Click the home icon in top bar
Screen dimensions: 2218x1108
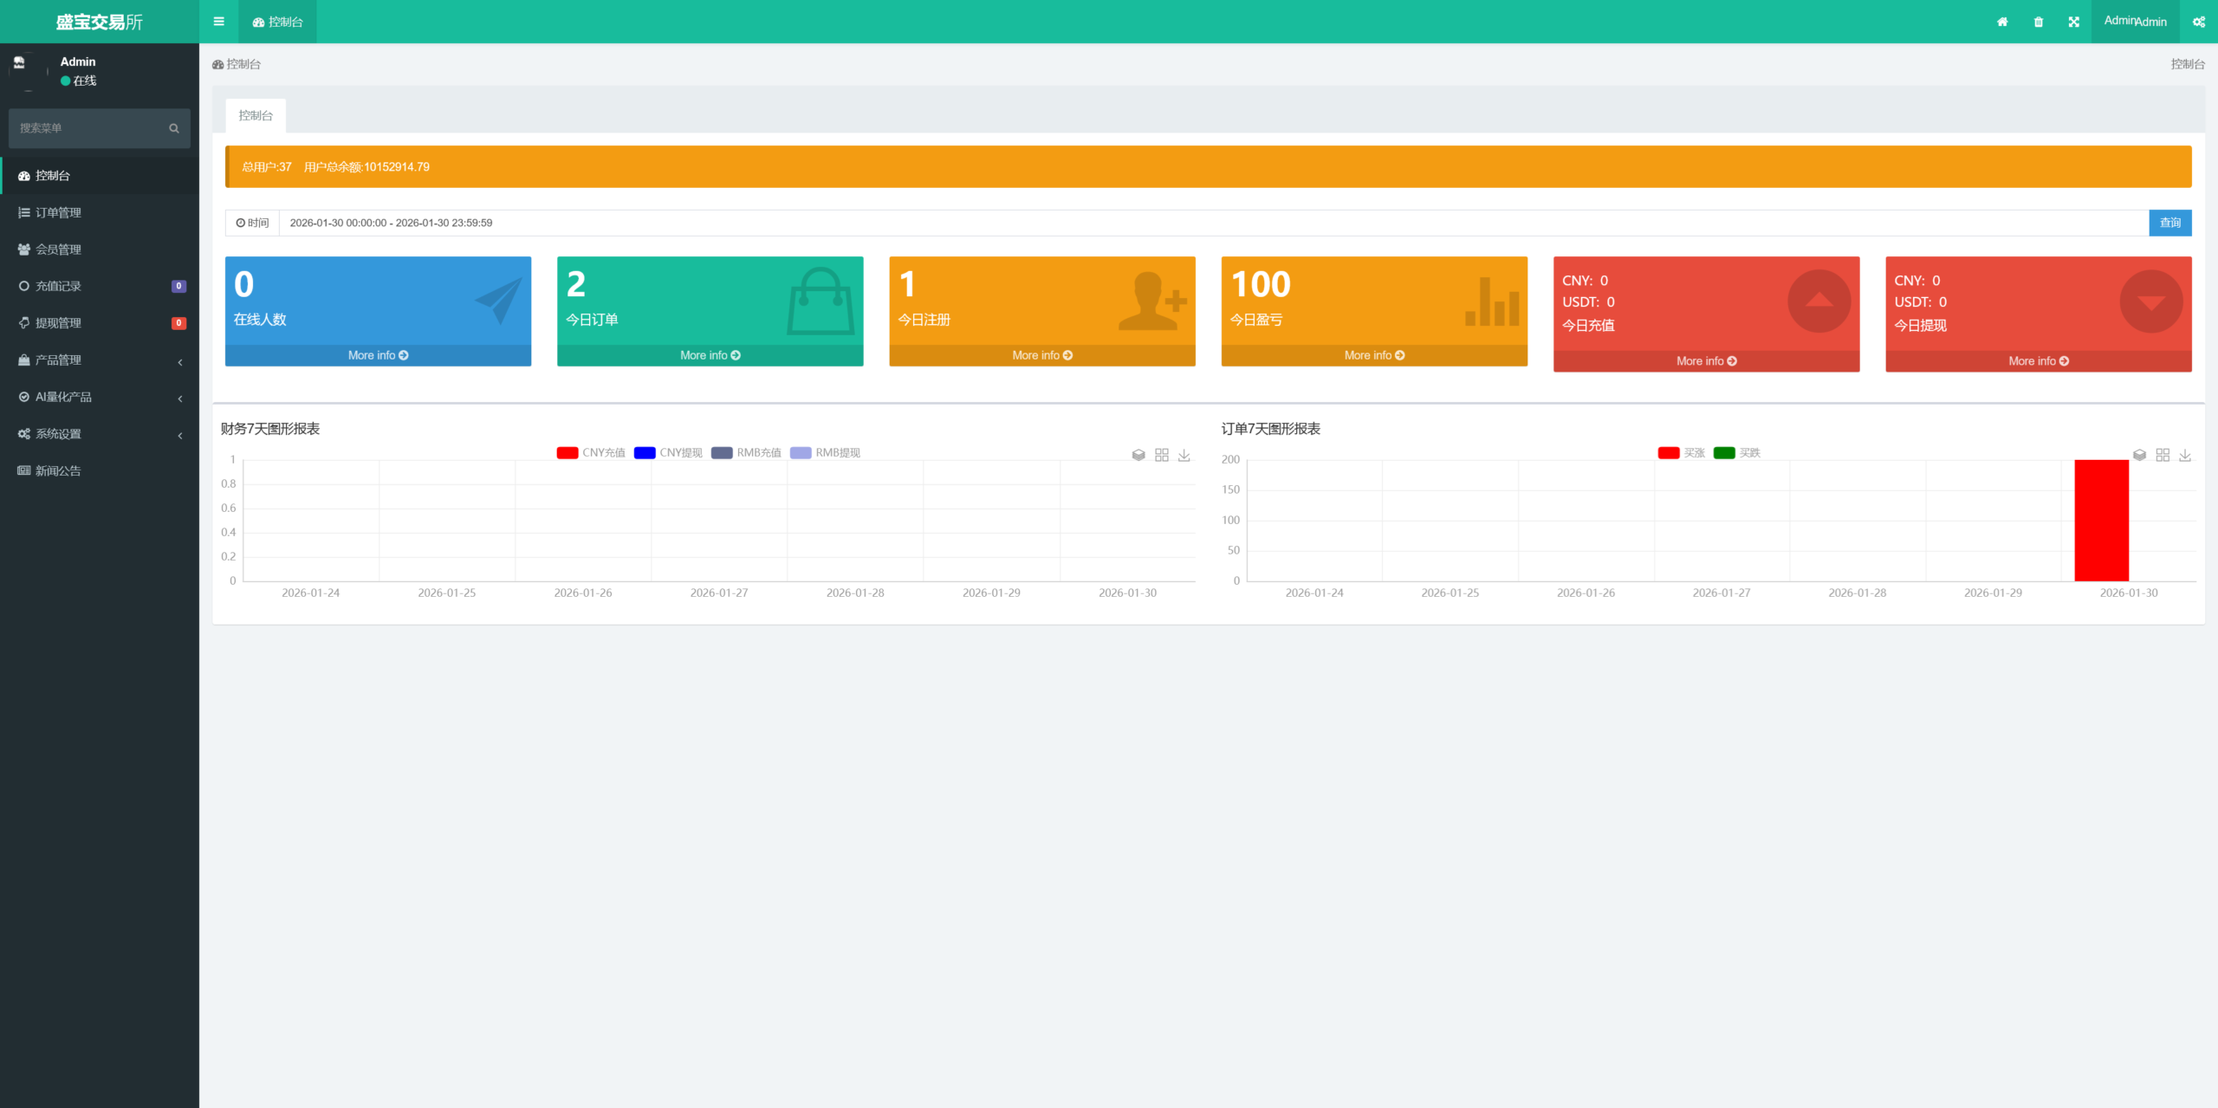tap(2002, 22)
